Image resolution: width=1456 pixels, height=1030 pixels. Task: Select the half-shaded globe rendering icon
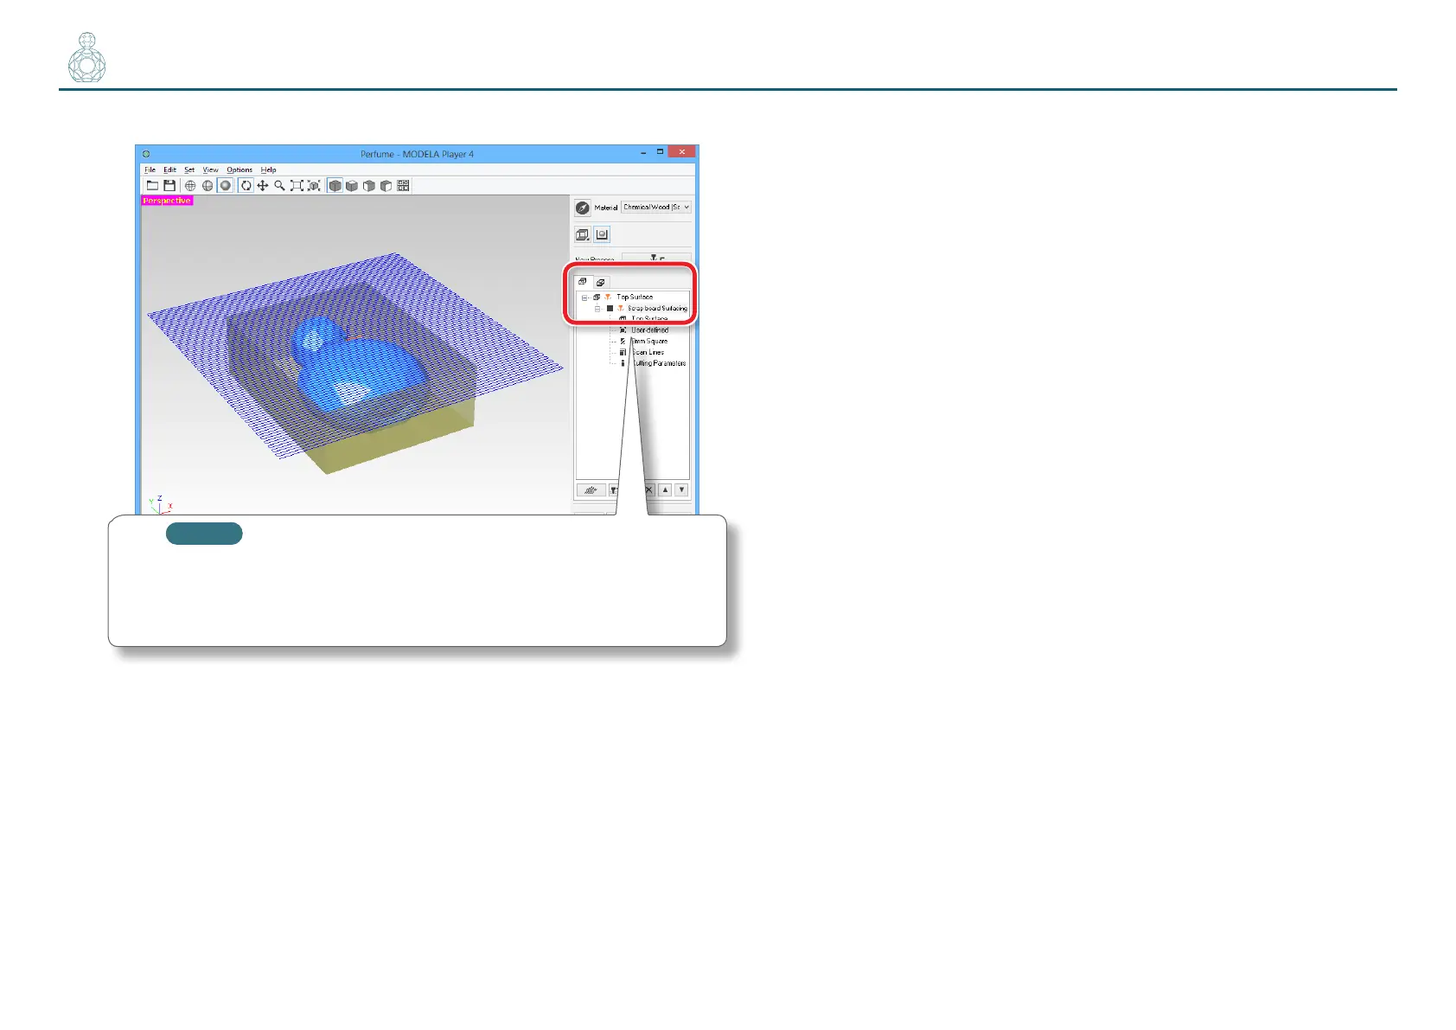pyautogui.click(x=208, y=185)
